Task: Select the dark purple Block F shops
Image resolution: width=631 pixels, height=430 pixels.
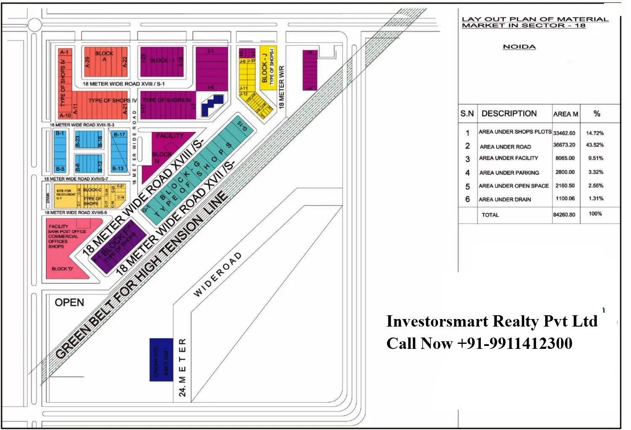Action: [119, 246]
